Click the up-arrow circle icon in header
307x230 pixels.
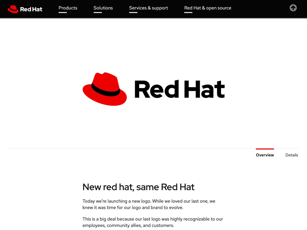pyautogui.click(x=293, y=8)
